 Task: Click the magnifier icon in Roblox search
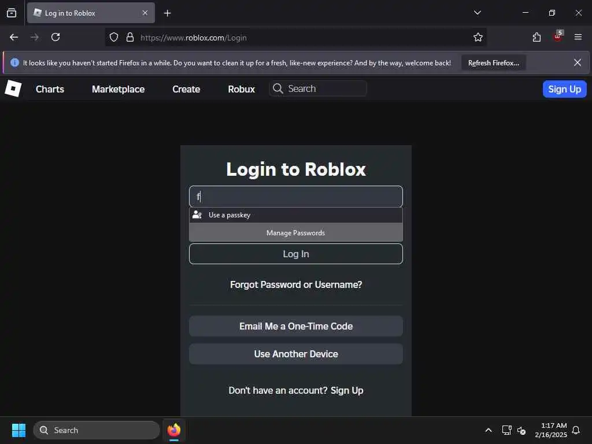click(278, 88)
